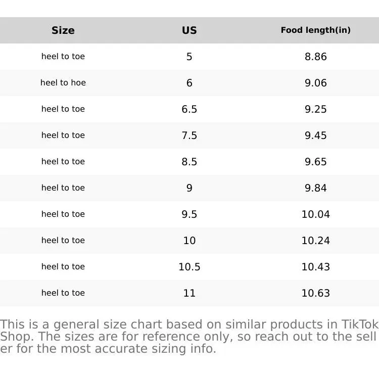This screenshot has width=379, height=379.
Task: Click the US column header
Action: [189, 30]
